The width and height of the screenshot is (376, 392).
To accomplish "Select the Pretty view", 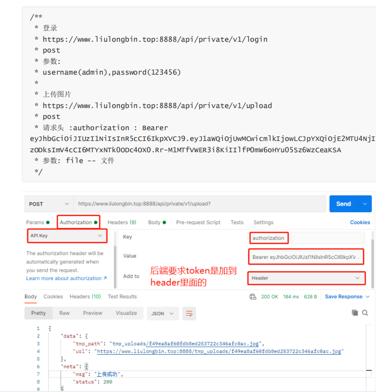I will click(x=38, y=313).
